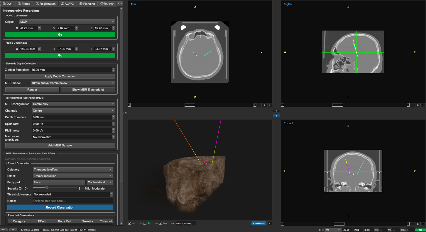This screenshot has height=232, width=426.
Task: Switch to the Planning tab
Action: pyautogui.click(x=87, y=4)
